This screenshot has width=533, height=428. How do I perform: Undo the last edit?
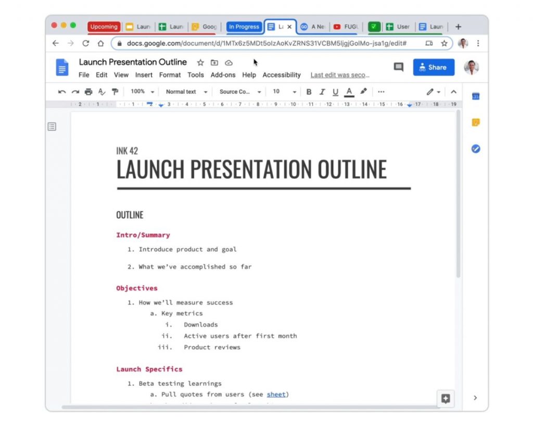click(62, 91)
